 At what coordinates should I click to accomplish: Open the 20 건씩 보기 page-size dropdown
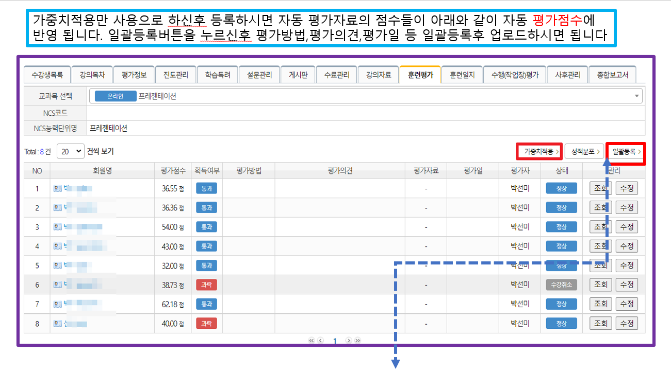point(70,151)
